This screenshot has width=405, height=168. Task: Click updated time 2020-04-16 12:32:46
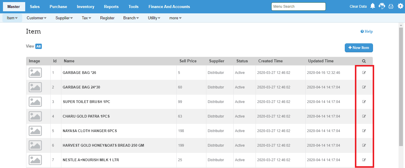[x=323, y=73]
